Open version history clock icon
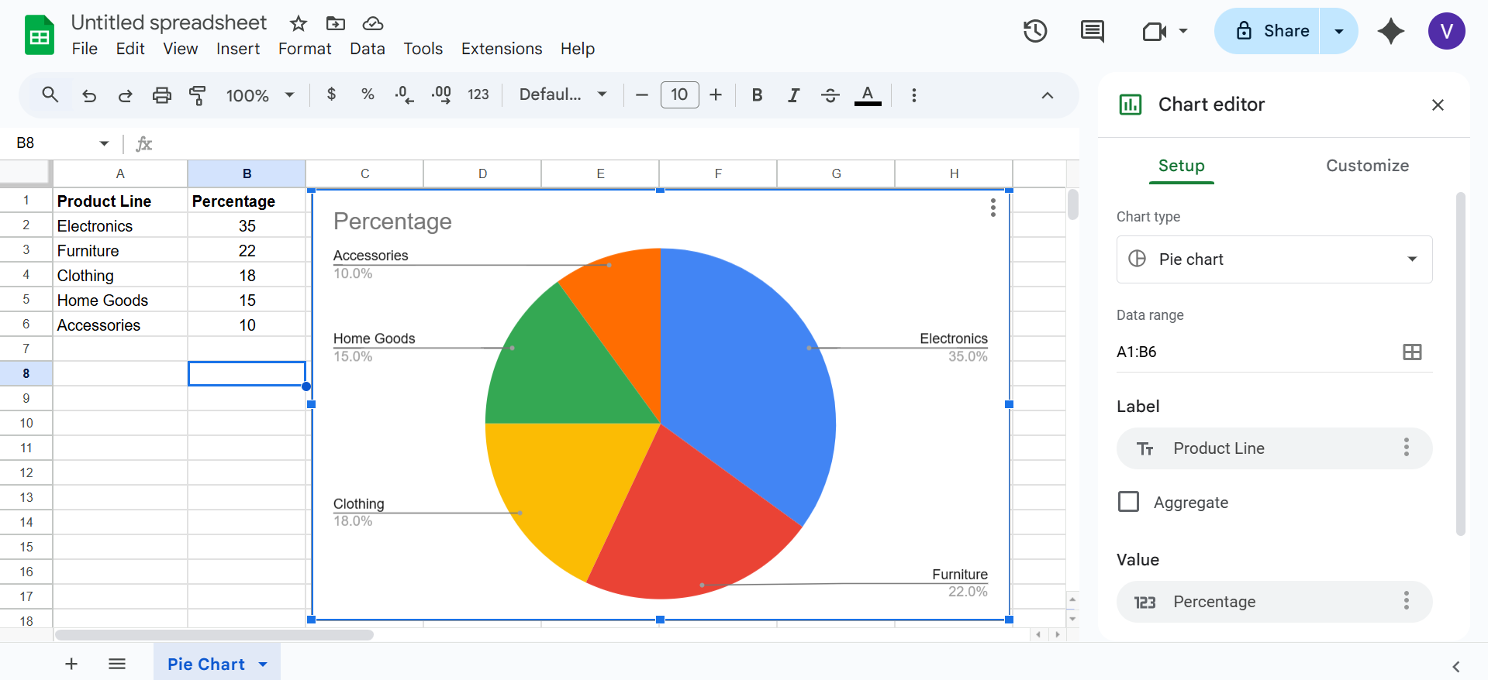 click(1035, 31)
